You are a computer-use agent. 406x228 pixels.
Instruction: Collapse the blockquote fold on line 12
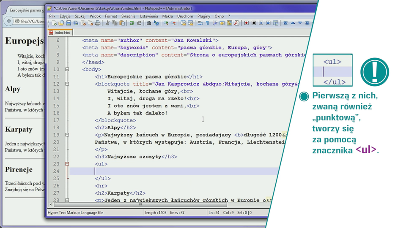pyautogui.click(x=67, y=84)
